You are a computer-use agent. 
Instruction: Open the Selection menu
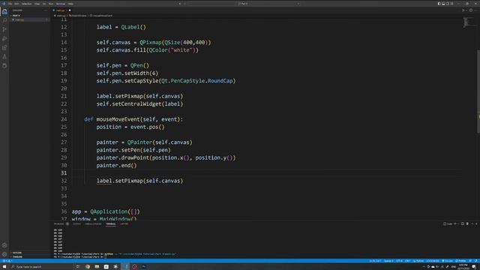tap(26, 4)
